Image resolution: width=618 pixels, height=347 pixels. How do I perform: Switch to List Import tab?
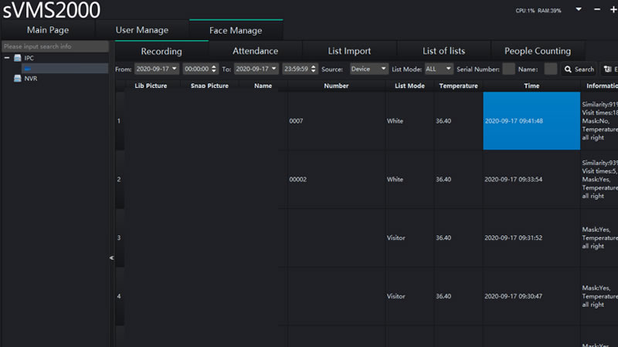pyautogui.click(x=349, y=51)
